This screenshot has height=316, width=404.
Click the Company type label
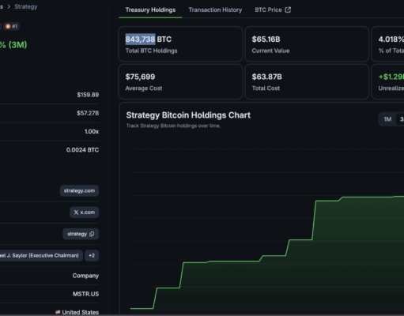pyautogui.click(x=85, y=276)
